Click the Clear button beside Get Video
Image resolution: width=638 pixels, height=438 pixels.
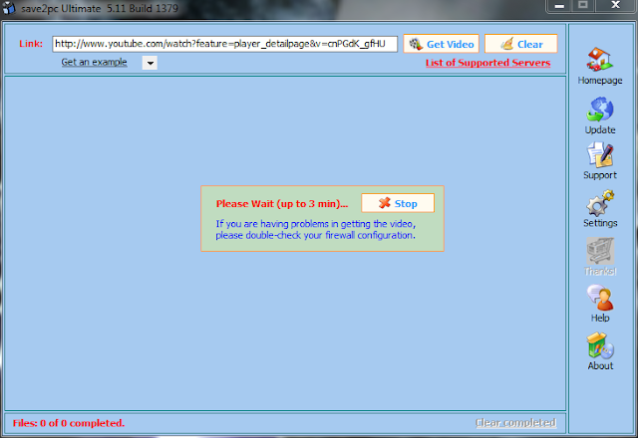point(520,44)
